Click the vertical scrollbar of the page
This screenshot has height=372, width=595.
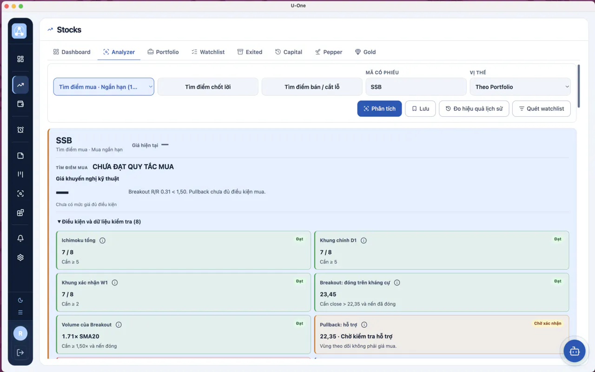(579, 86)
